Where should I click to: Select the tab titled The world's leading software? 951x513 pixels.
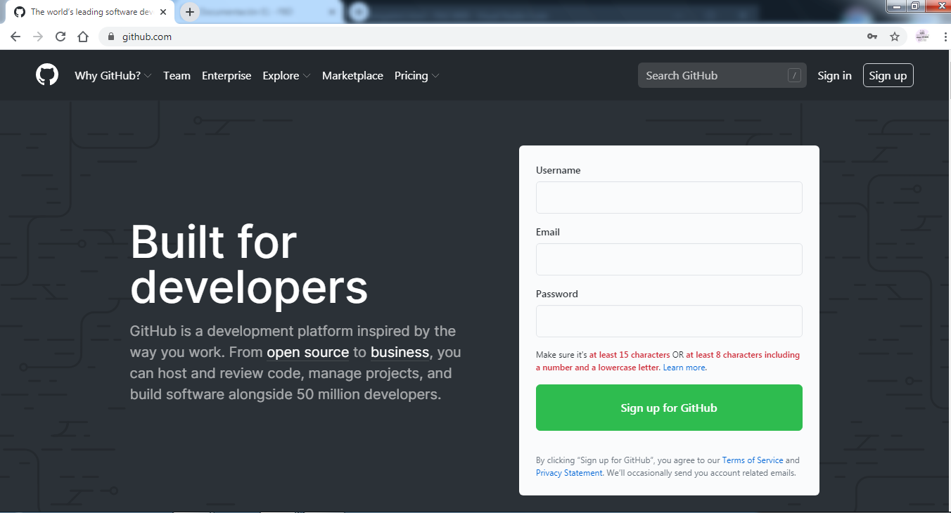(91, 12)
